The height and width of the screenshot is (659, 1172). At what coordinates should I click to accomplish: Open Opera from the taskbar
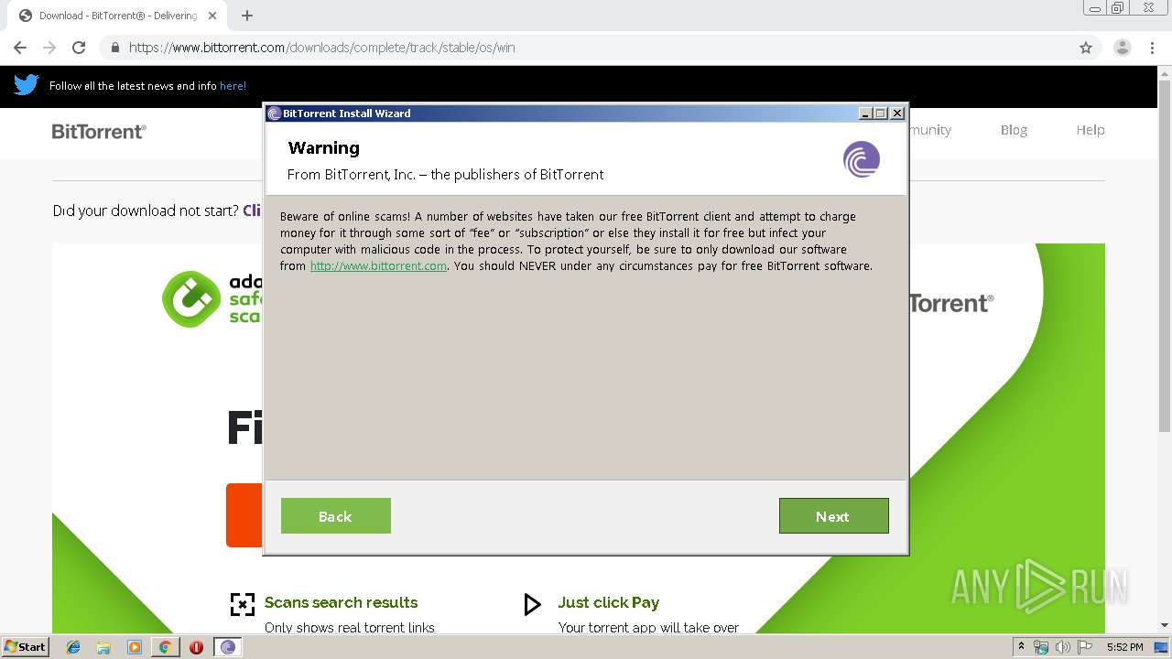tap(196, 647)
